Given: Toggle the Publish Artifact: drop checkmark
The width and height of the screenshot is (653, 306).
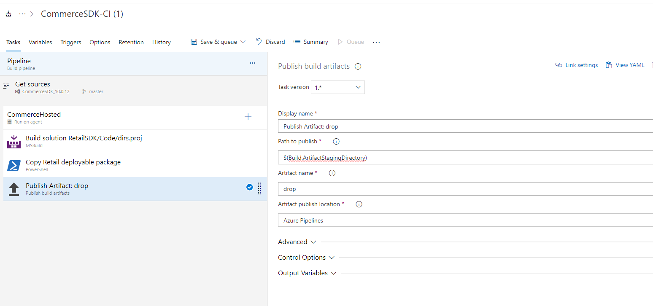Looking at the screenshot, I should [249, 187].
